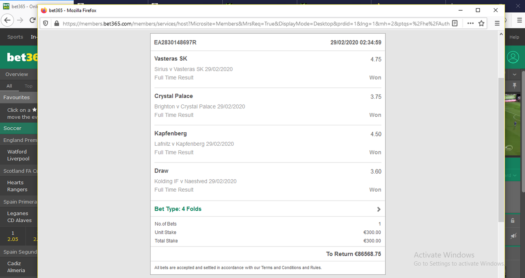Click the address bar URL field
Viewport: 525px width, 278px height.
coord(256,23)
